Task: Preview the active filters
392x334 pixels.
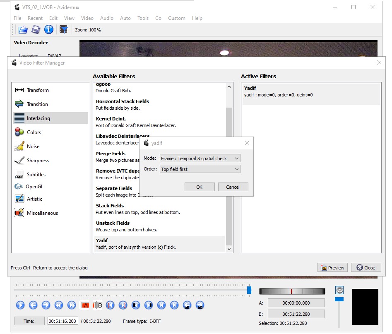Action: pos(332,267)
